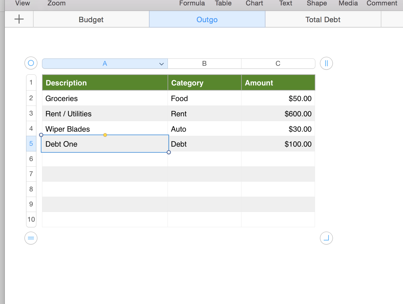The width and height of the screenshot is (403, 304).
Task: Select column A header
Action: (105, 64)
